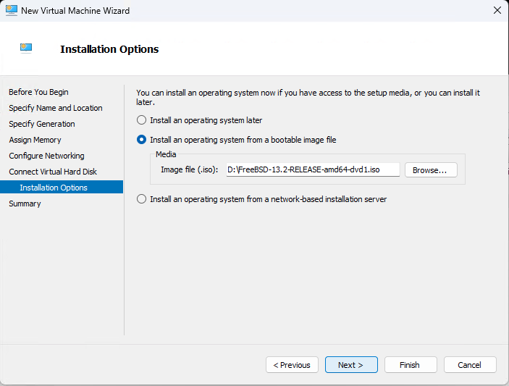Go to Configure Networking step
The width and height of the screenshot is (509, 386).
pyautogui.click(x=46, y=156)
